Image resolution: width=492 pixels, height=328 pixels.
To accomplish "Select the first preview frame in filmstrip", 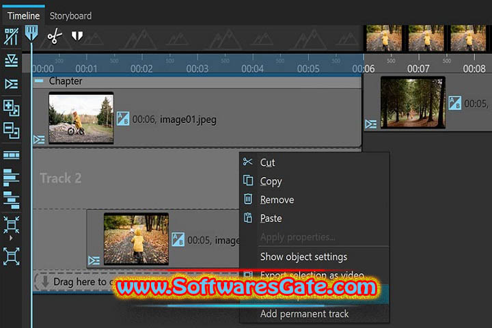I will click(384, 38).
